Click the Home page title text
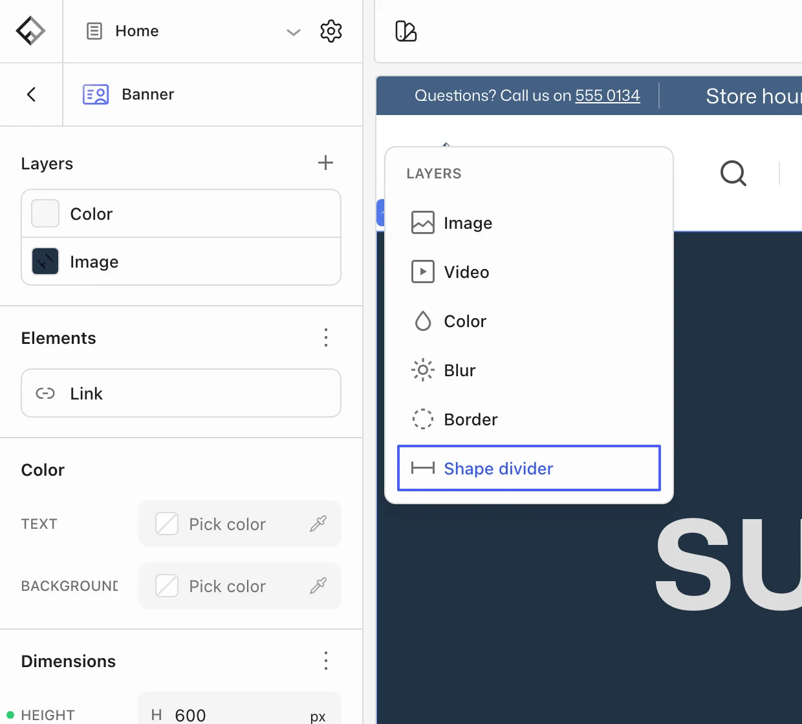 tap(137, 31)
